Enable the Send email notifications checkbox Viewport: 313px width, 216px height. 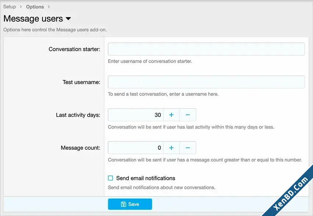coord(110,178)
